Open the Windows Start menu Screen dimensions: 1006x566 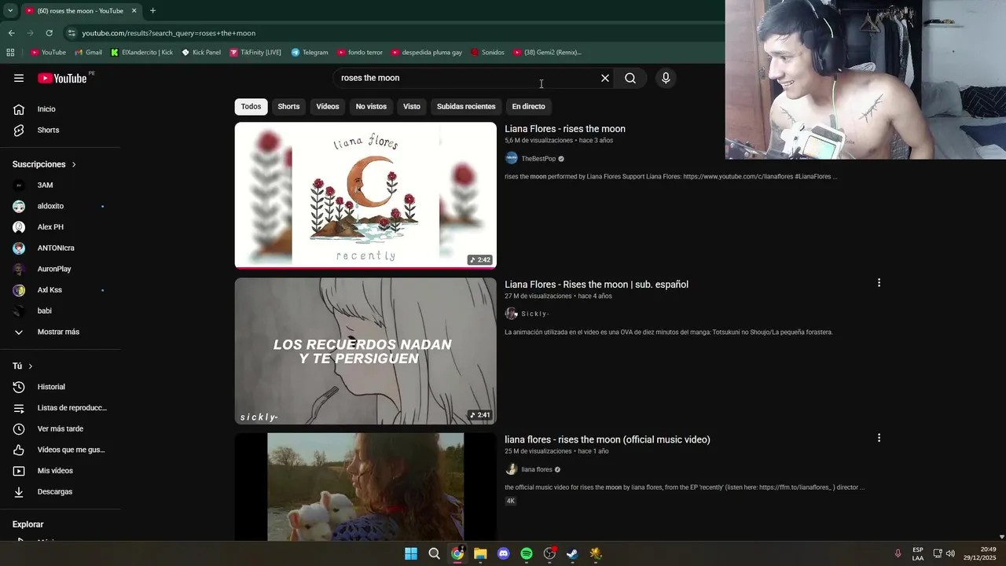pos(411,553)
